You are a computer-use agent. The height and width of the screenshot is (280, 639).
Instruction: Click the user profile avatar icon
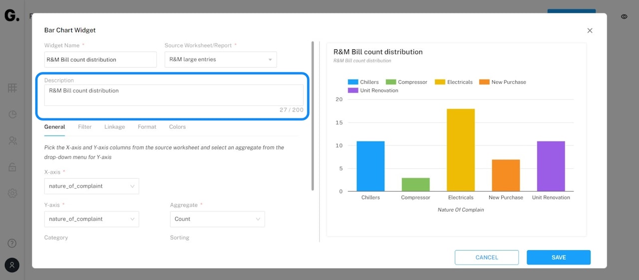(x=12, y=265)
